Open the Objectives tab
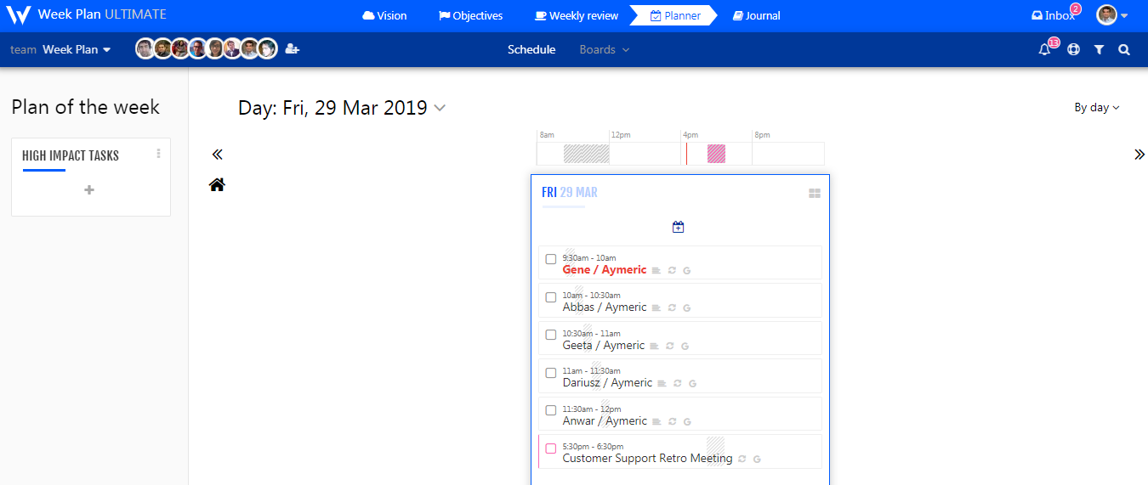This screenshot has width=1148, height=485. coord(470,15)
